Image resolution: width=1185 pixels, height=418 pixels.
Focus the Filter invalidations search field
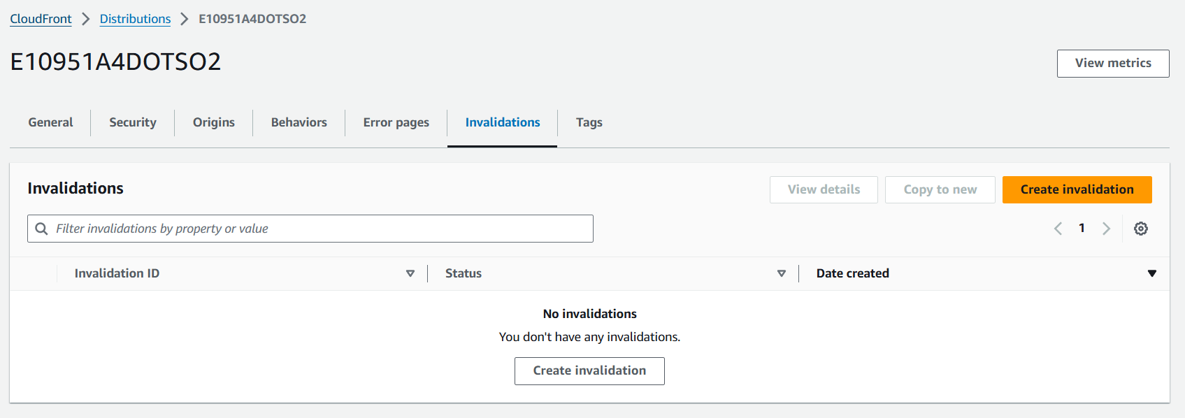[310, 229]
